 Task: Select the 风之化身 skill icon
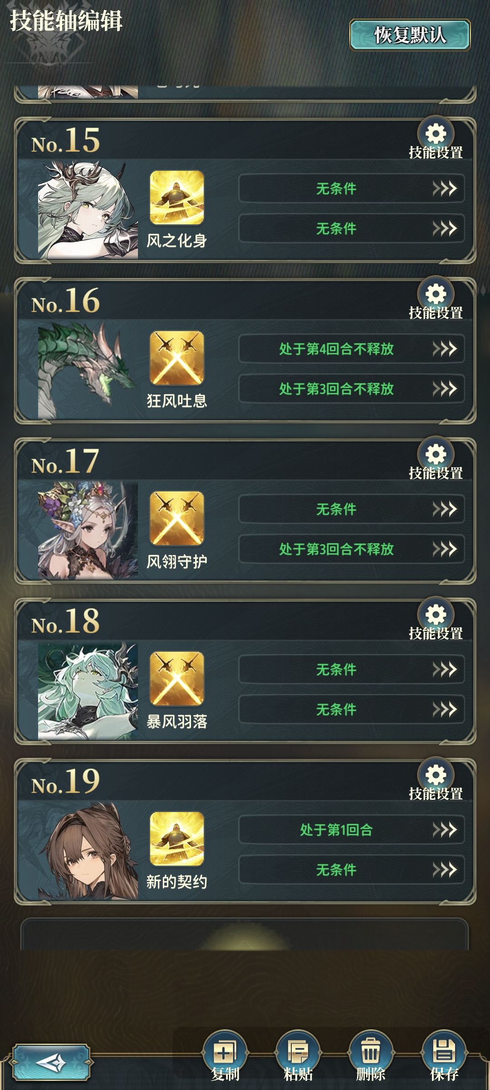(177, 198)
